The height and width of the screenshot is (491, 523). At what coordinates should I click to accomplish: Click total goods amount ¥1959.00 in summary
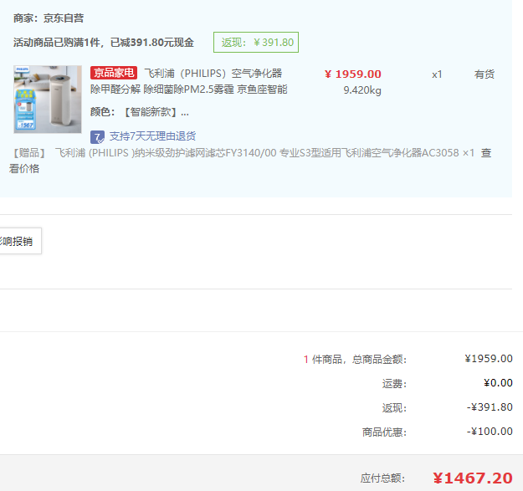[x=489, y=359]
